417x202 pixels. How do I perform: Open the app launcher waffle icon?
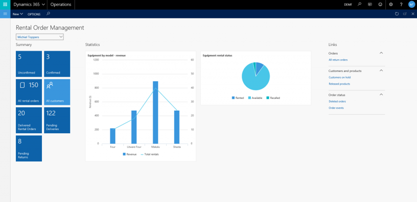[x=5, y=5]
